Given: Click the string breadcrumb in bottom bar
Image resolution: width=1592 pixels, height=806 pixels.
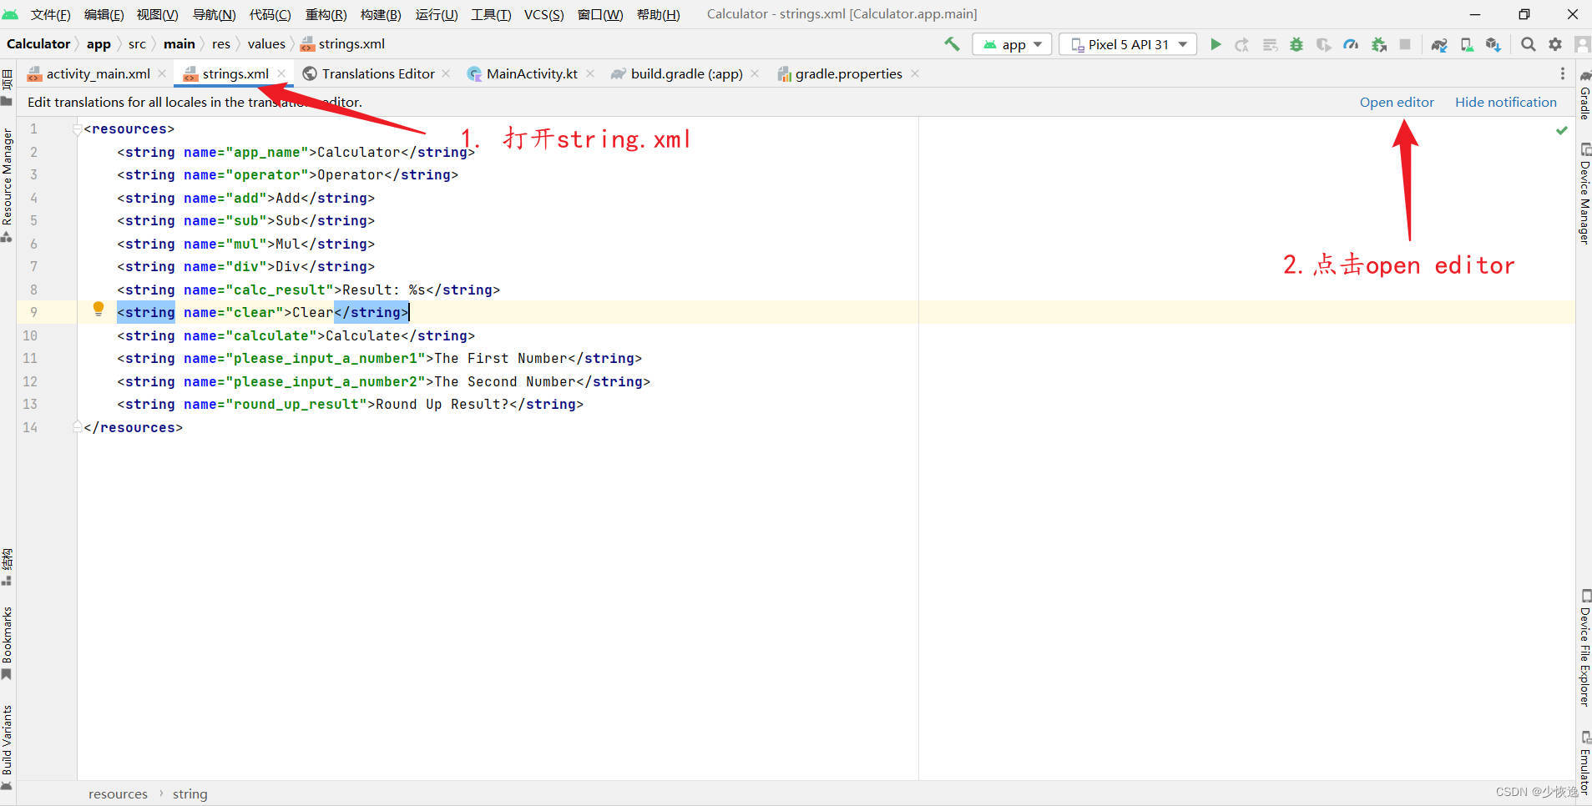Looking at the screenshot, I should click(x=190, y=793).
